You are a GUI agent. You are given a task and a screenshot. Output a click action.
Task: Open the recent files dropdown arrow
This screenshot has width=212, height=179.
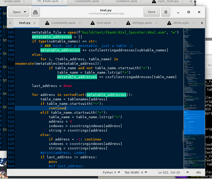(x=25, y=12)
